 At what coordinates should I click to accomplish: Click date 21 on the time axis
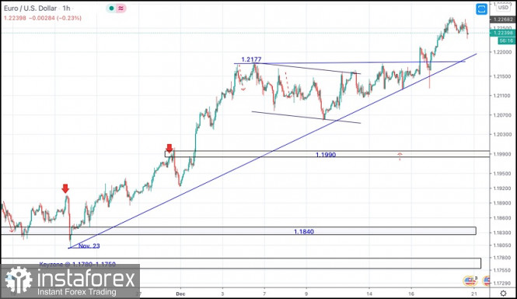474,294
